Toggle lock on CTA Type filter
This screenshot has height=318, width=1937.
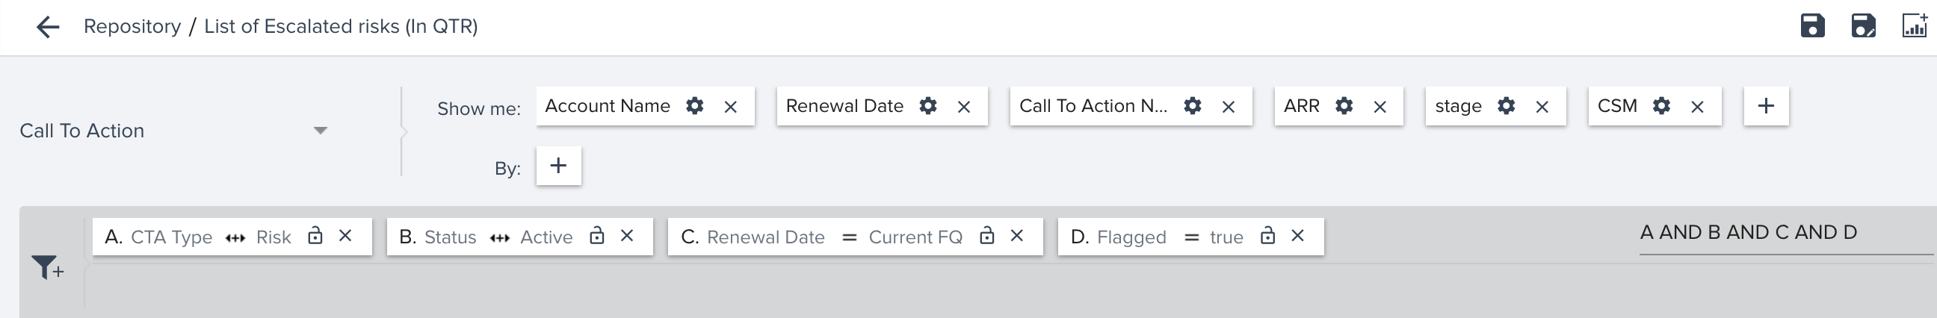click(x=315, y=236)
